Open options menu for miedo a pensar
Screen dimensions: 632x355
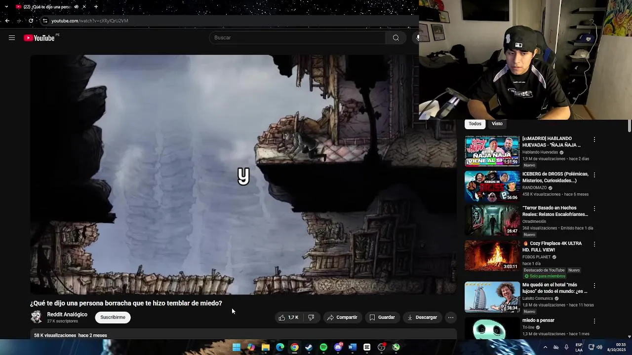click(594, 321)
